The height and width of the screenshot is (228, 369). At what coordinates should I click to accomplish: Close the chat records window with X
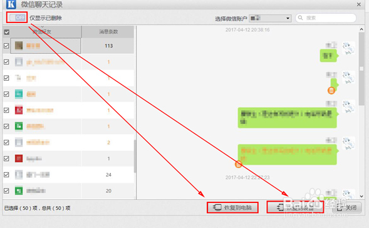[x=358, y=4]
